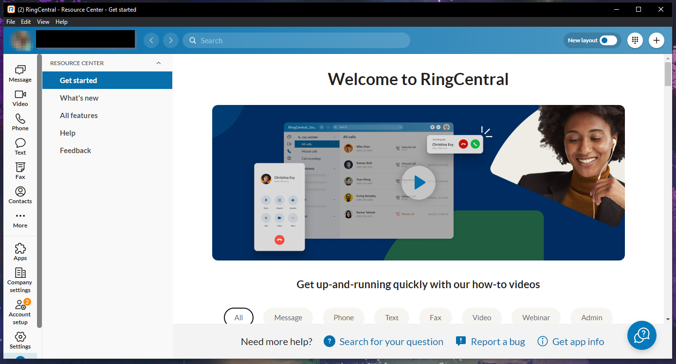Click Get app info link
Viewport: 676px width, 364px height.
571,342
